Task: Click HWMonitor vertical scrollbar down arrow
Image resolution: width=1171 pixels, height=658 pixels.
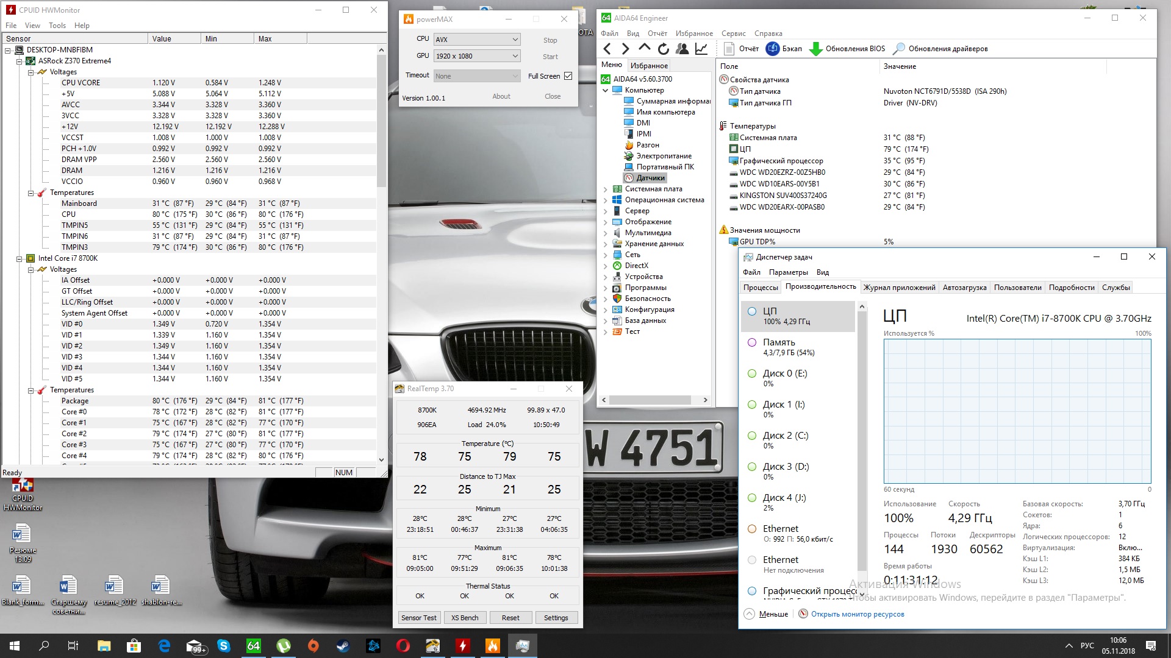Action: pyautogui.click(x=382, y=460)
